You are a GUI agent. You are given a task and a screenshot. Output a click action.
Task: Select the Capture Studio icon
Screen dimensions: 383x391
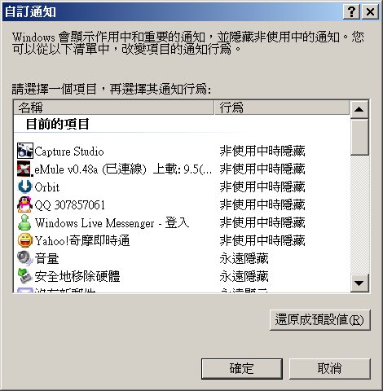(25, 151)
